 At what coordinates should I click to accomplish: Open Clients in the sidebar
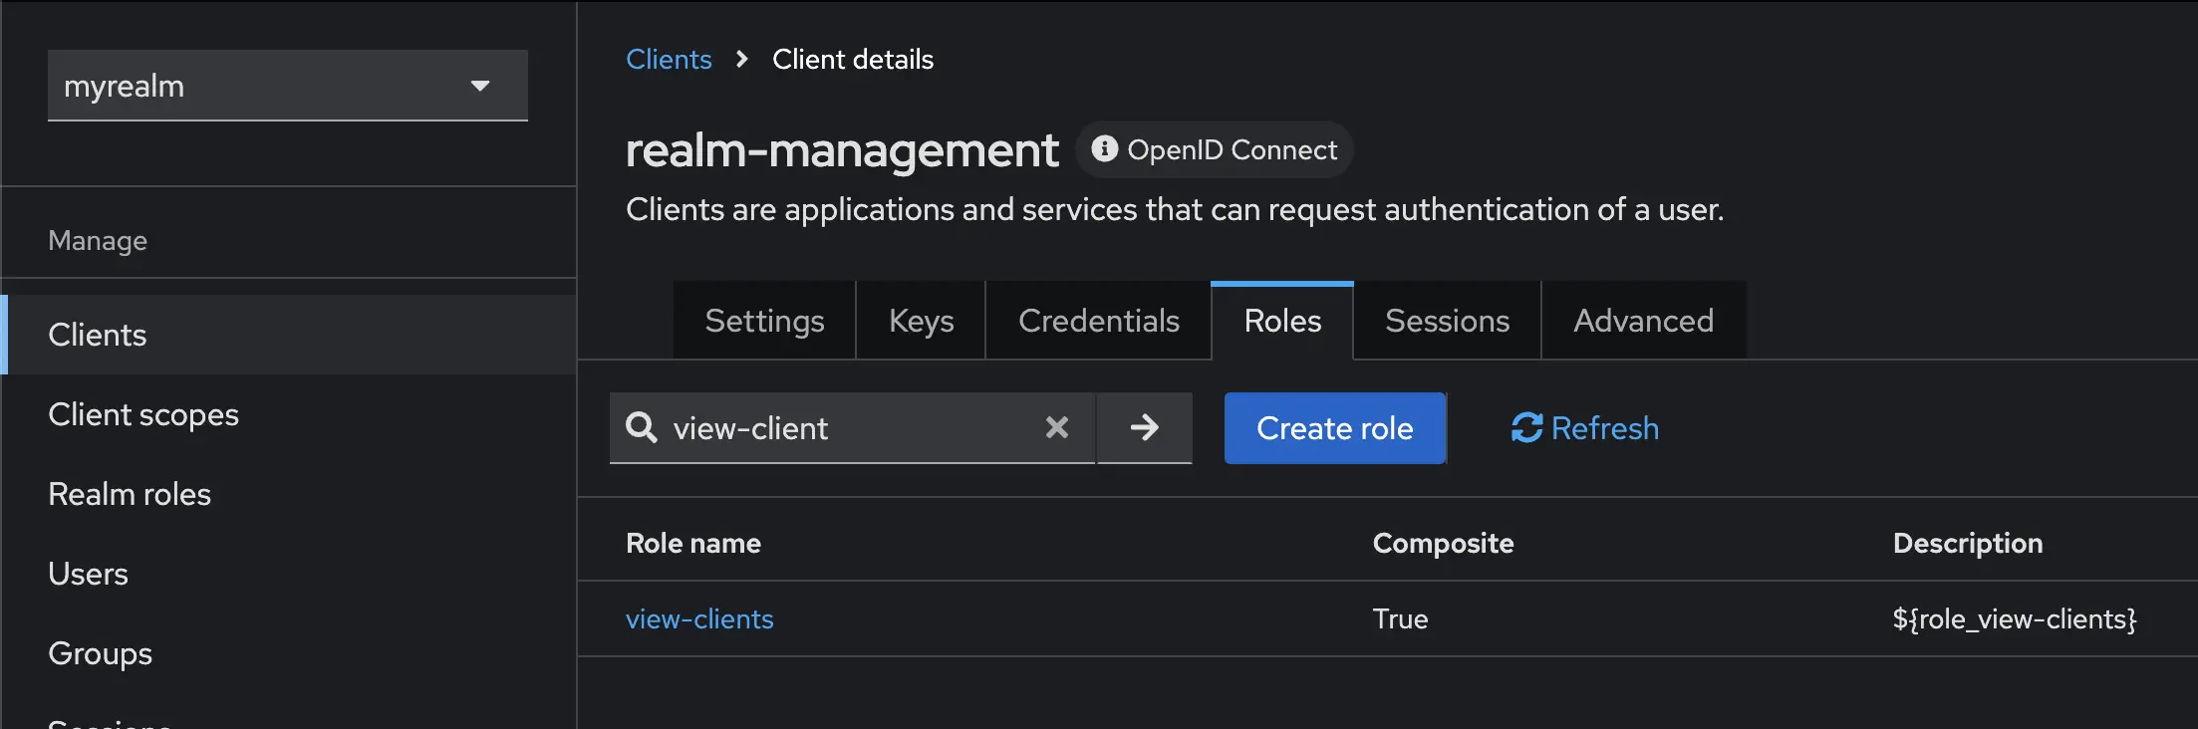(x=289, y=335)
